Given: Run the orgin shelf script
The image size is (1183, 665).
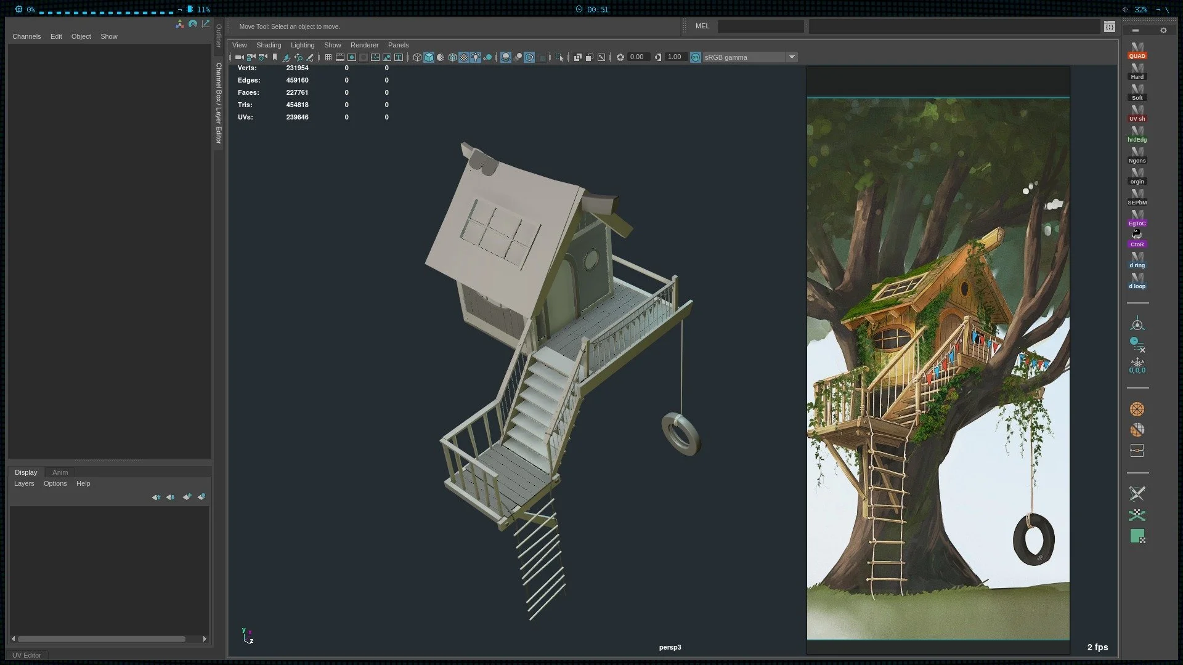Looking at the screenshot, I should [1137, 177].
